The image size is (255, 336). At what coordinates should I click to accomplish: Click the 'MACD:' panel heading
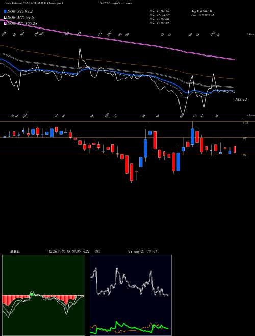click(x=15, y=251)
